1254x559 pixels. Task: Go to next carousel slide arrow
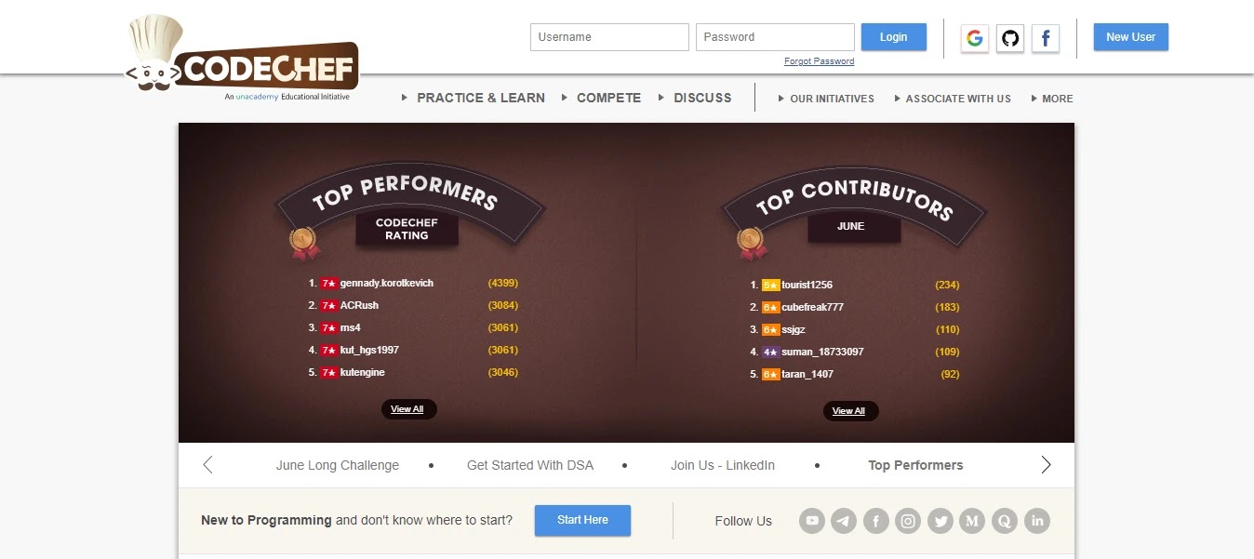1046,465
